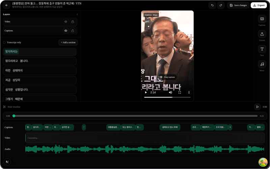Select the '조국 대표…' caption clip on timeline
Screen dimensions: 270x169
[x=221, y=127]
